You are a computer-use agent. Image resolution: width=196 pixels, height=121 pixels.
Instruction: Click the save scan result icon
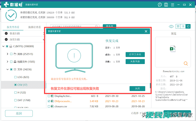(166, 5)
